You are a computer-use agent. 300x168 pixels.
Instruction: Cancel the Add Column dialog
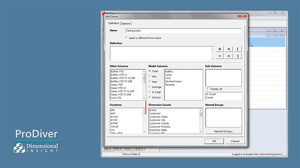235,141
